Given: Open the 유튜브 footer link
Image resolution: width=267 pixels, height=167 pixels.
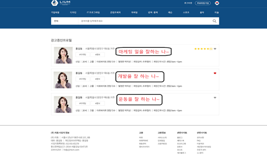Looking at the screenshot, I should coord(180,146).
